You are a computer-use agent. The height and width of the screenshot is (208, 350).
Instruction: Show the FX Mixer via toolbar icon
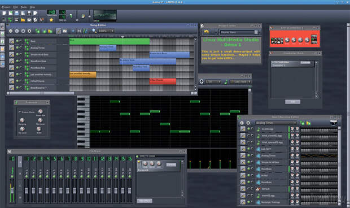coord(29,20)
